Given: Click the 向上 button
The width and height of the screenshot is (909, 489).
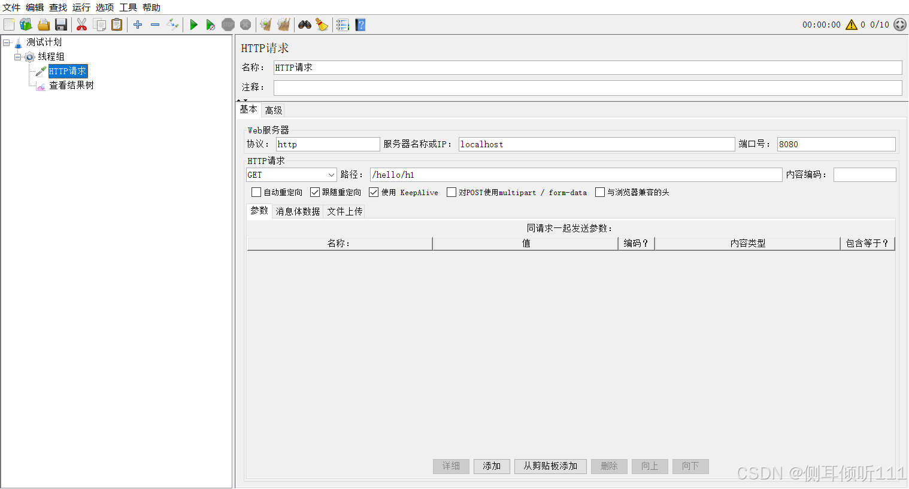Looking at the screenshot, I should (650, 466).
